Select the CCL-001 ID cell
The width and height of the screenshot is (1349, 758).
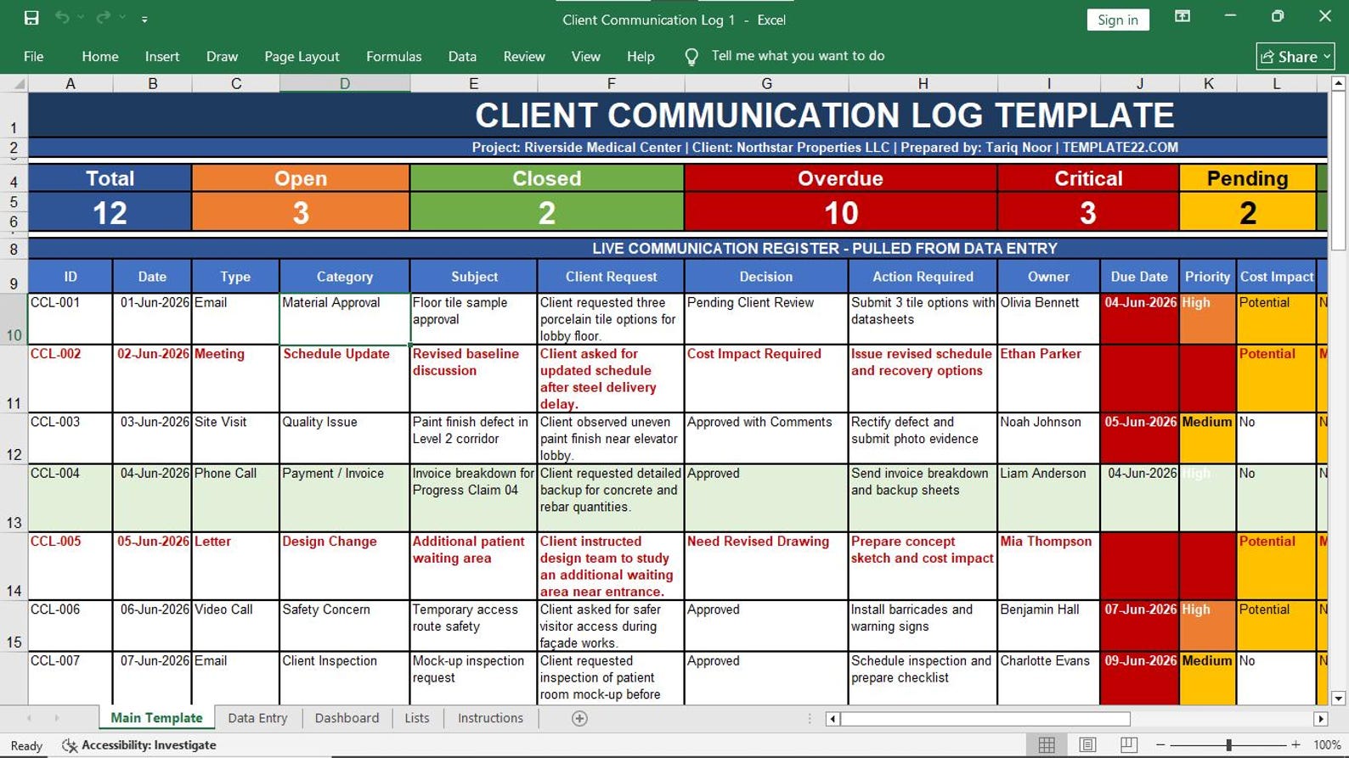point(71,319)
